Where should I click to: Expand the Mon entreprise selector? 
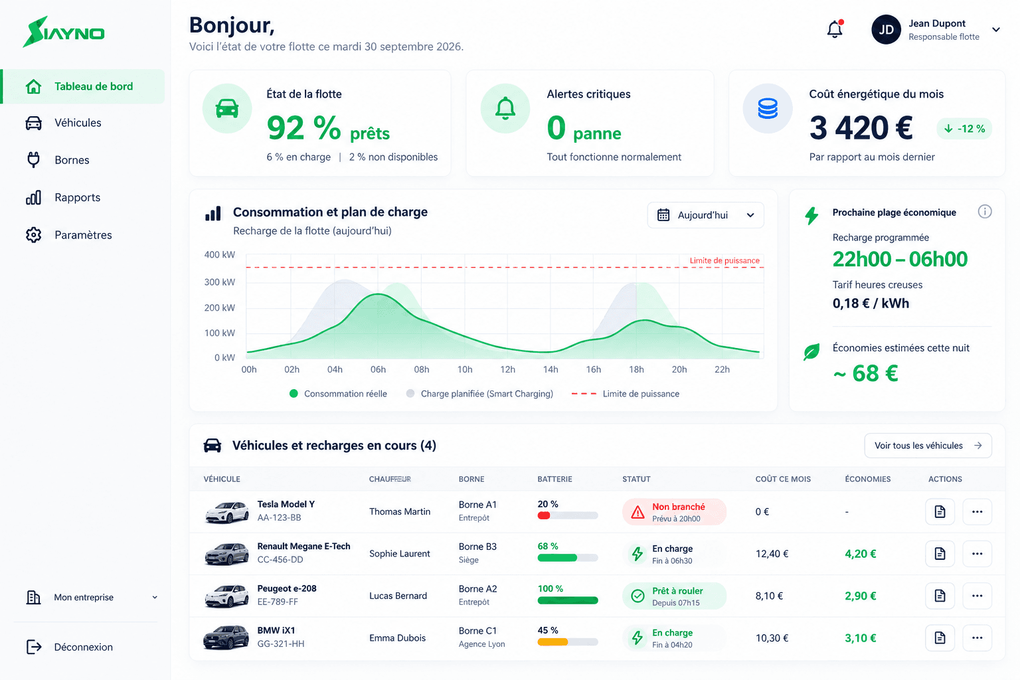pos(92,598)
